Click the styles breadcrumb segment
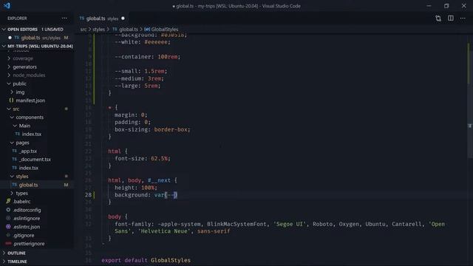Screen dimensions: 473x266 point(98,30)
